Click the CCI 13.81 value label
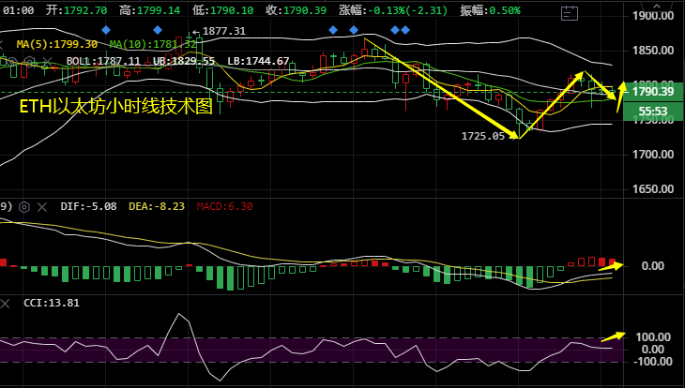The image size is (685, 388). click(52, 303)
